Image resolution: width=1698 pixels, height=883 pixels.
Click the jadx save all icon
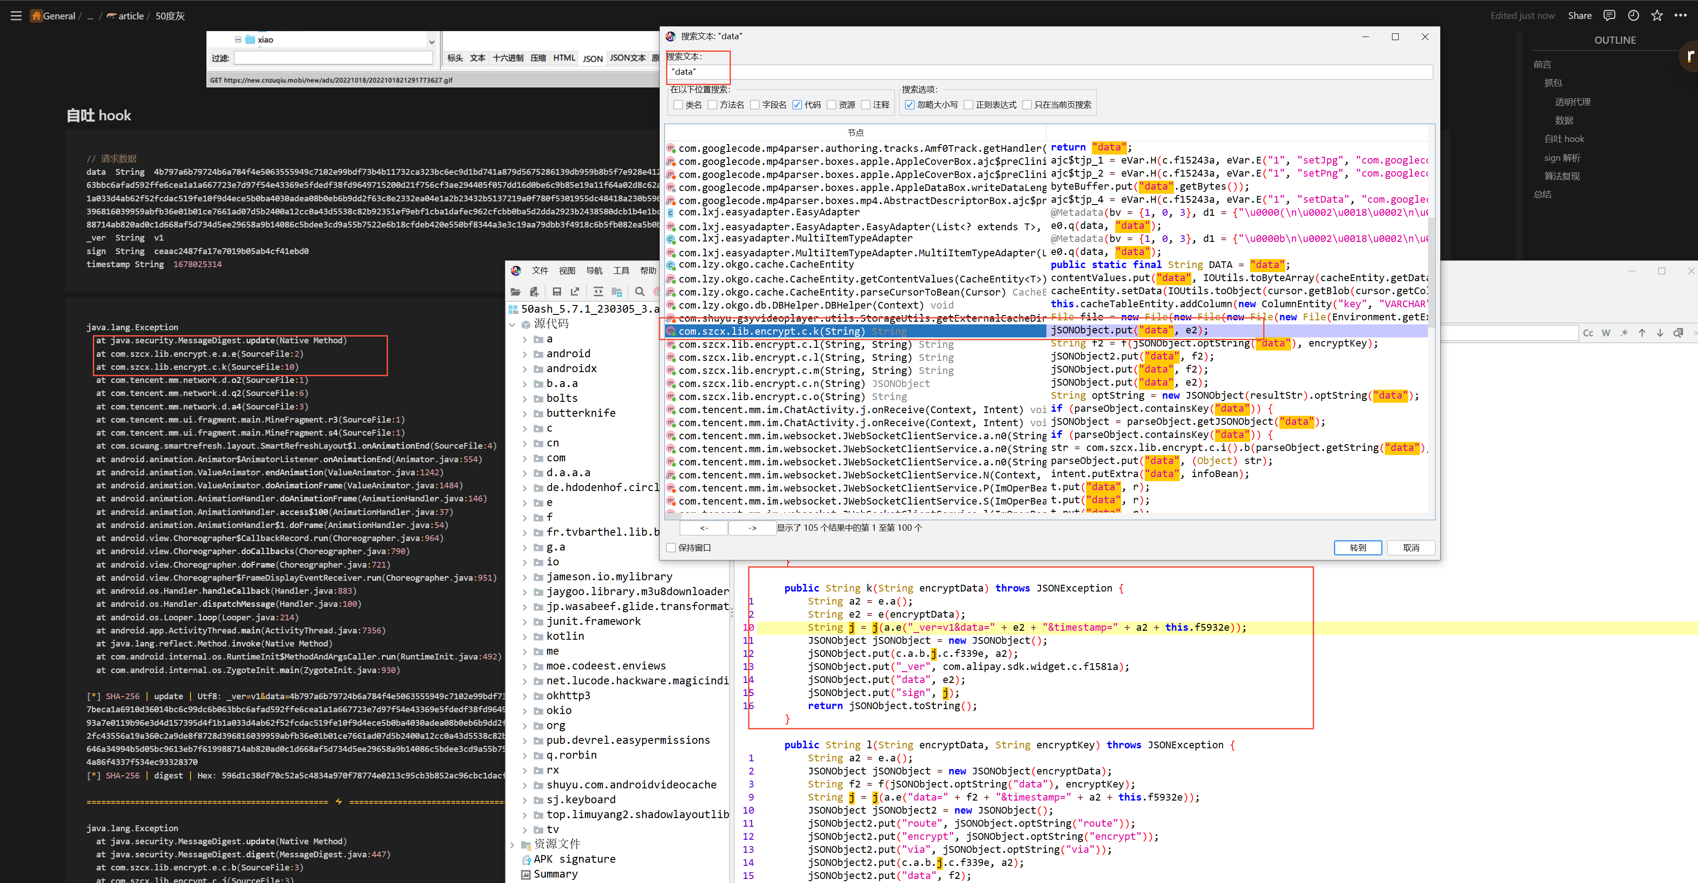(557, 291)
